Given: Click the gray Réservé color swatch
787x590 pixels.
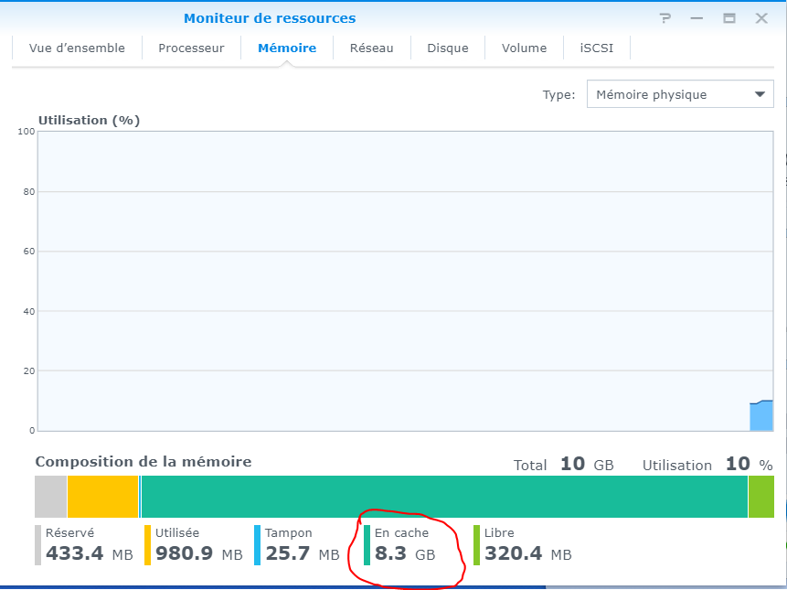Looking at the screenshot, I should click(38, 544).
